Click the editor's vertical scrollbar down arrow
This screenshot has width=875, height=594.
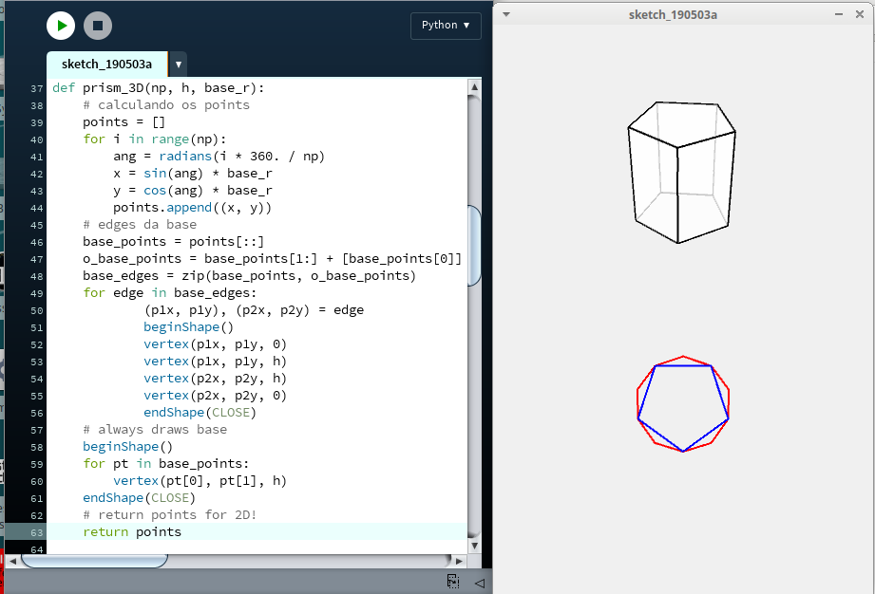(x=475, y=546)
